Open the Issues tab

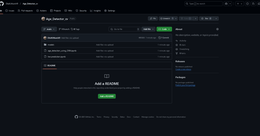tap(10, 11)
